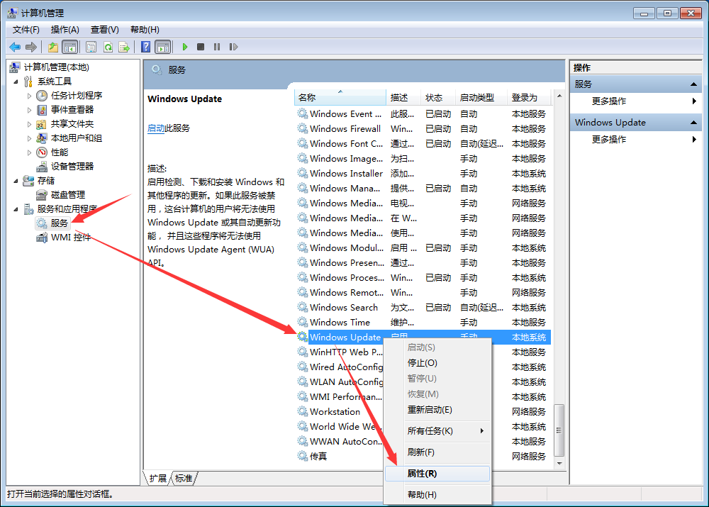Sort by 状态 column header
This screenshot has width=709, height=507.
[438, 98]
